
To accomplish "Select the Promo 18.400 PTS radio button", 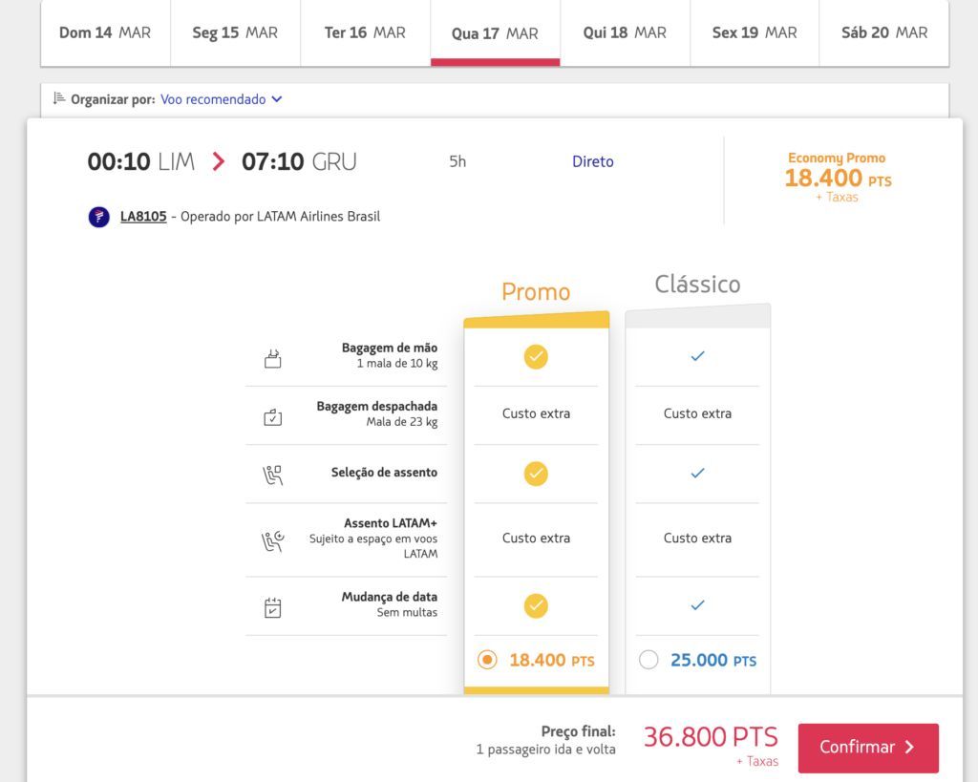I will point(487,660).
